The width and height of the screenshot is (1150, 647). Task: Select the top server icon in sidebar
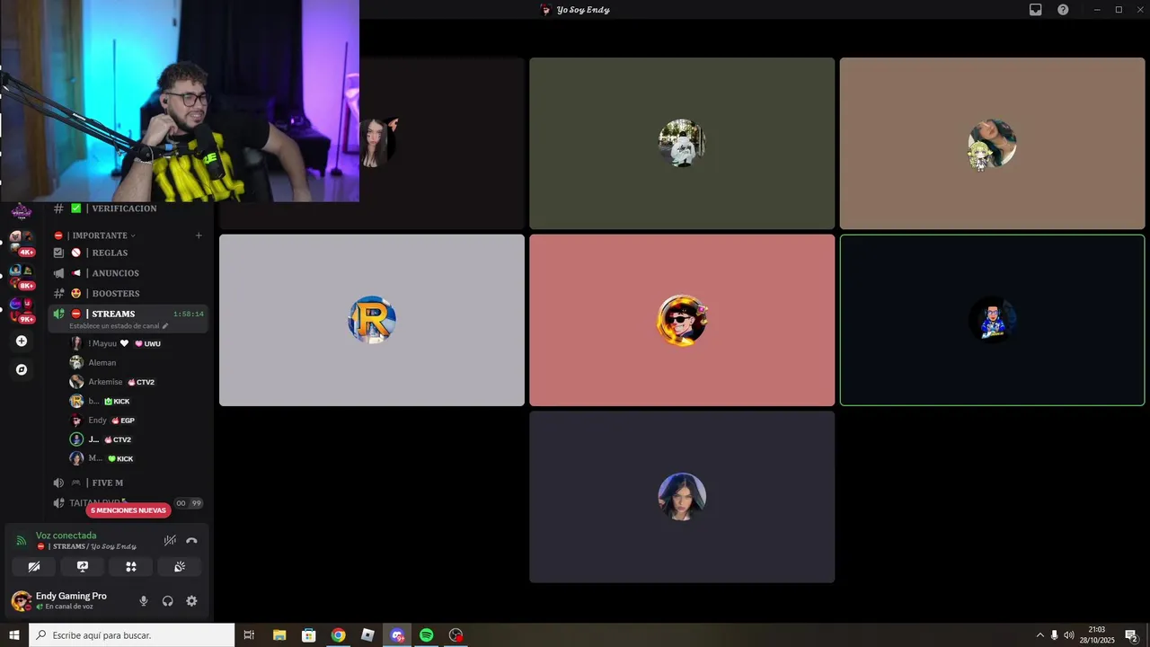[x=22, y=211]
